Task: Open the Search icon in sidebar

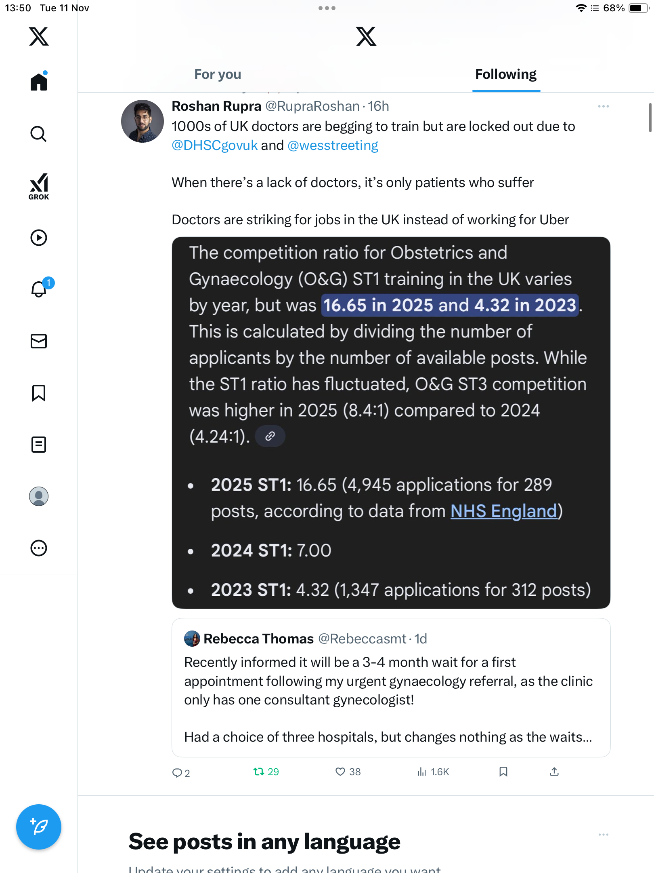Action: pos(39,134)
